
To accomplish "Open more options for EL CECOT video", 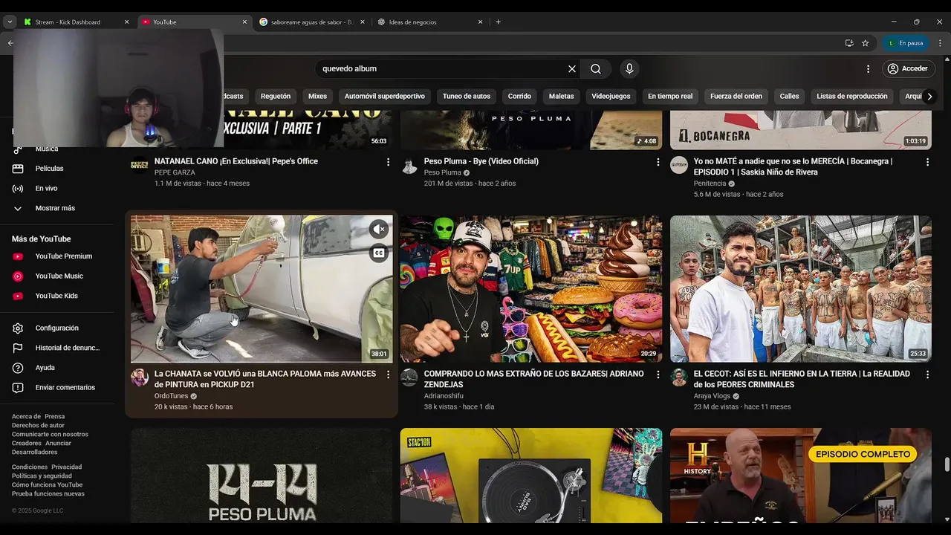I will pyautogui.click(x=927, y=374).
